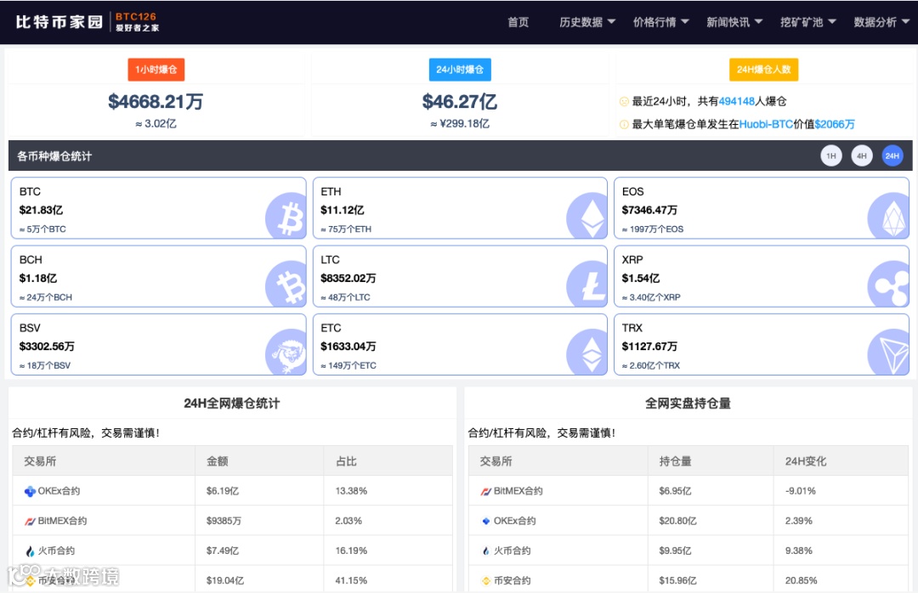Click the $2066万 largest order value
The width and height of the screenshot is (918, 593).
tap(835, 124)
